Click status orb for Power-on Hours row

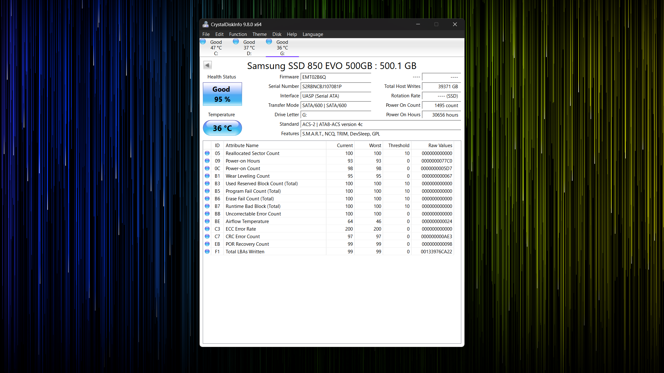tap(207, 161)
